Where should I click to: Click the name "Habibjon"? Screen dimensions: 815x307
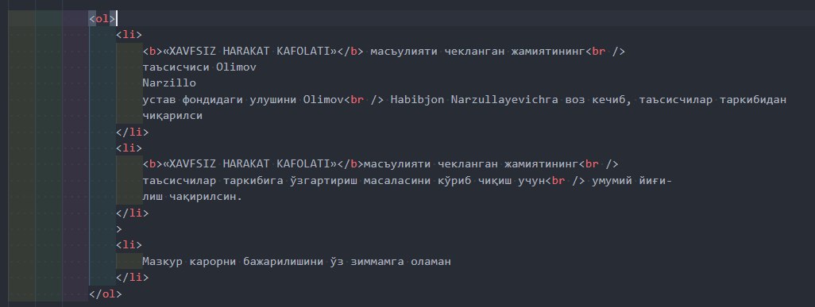coord(417,100)
